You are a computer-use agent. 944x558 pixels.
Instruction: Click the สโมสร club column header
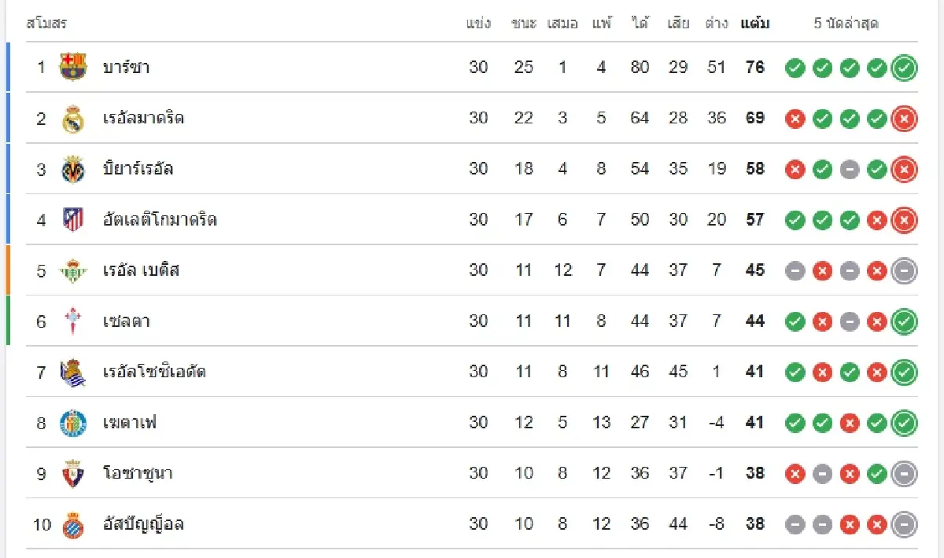click(46, 24)
